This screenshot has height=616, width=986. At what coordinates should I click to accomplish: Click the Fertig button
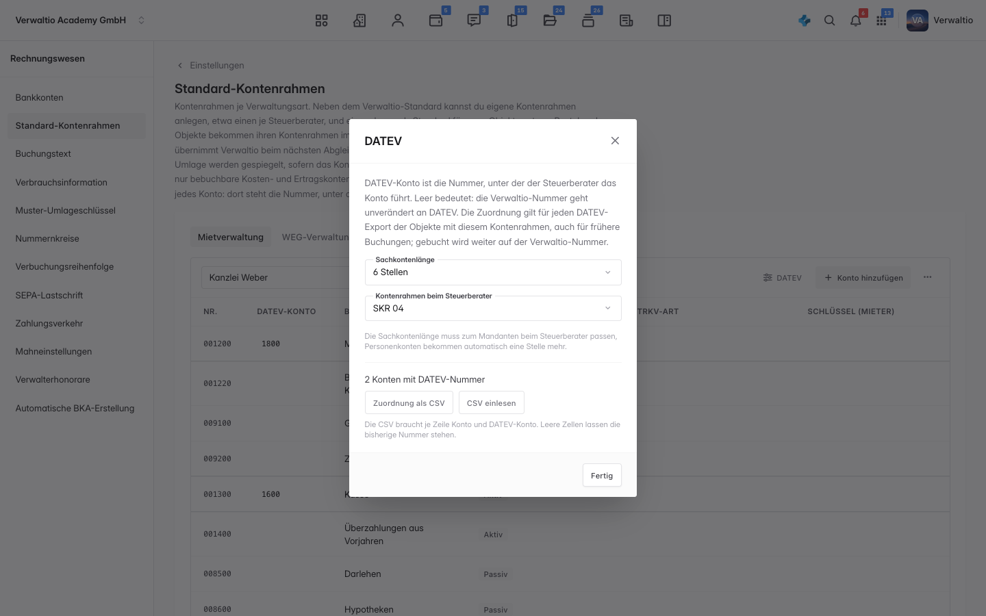(x=602, y=476)
